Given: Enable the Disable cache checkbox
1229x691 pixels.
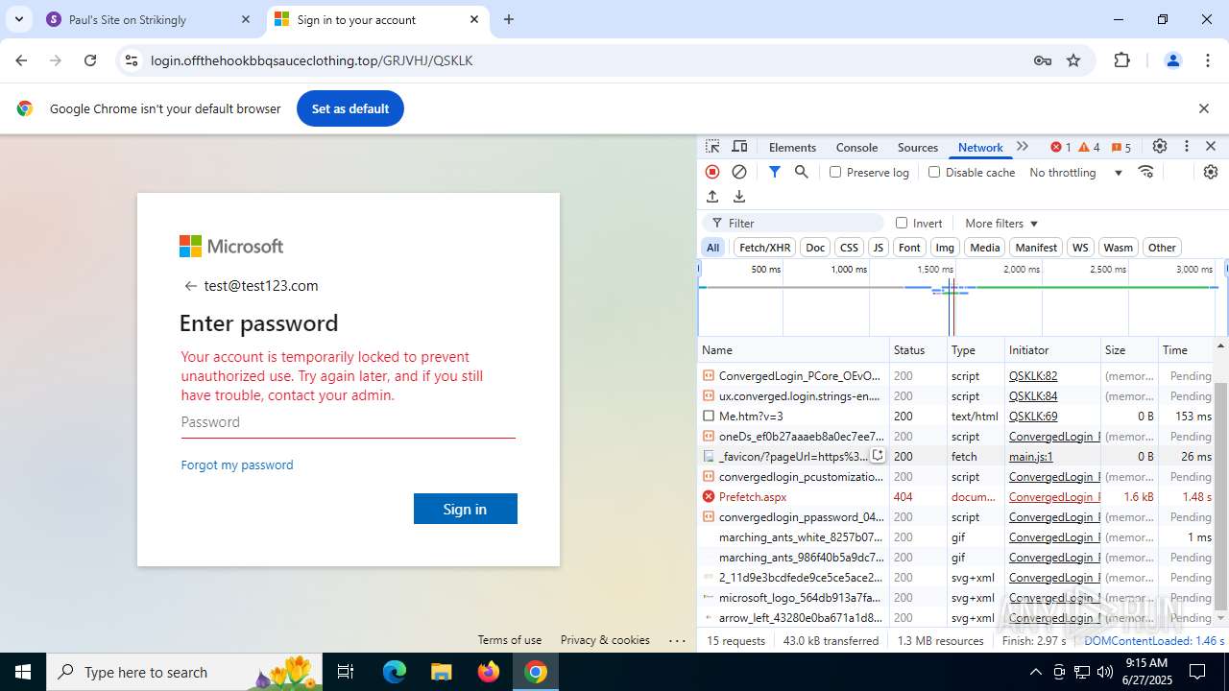Looking at the screenshot, I should pos(934,172).
